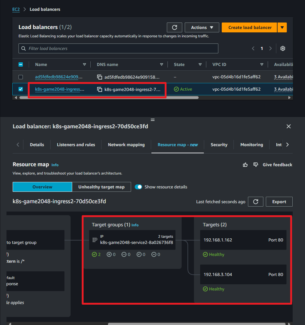This screenshot has width=305, height=325.
Task: Click the Active state check icon
Action: tap(176, 89)
